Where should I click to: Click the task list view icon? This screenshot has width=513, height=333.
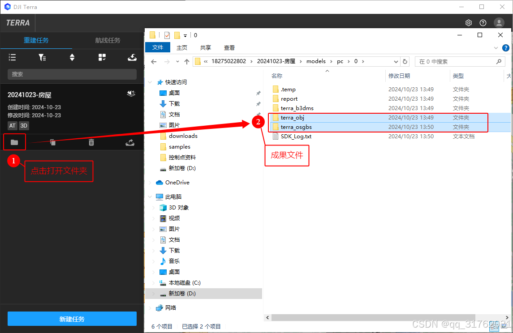pos(12,58)
